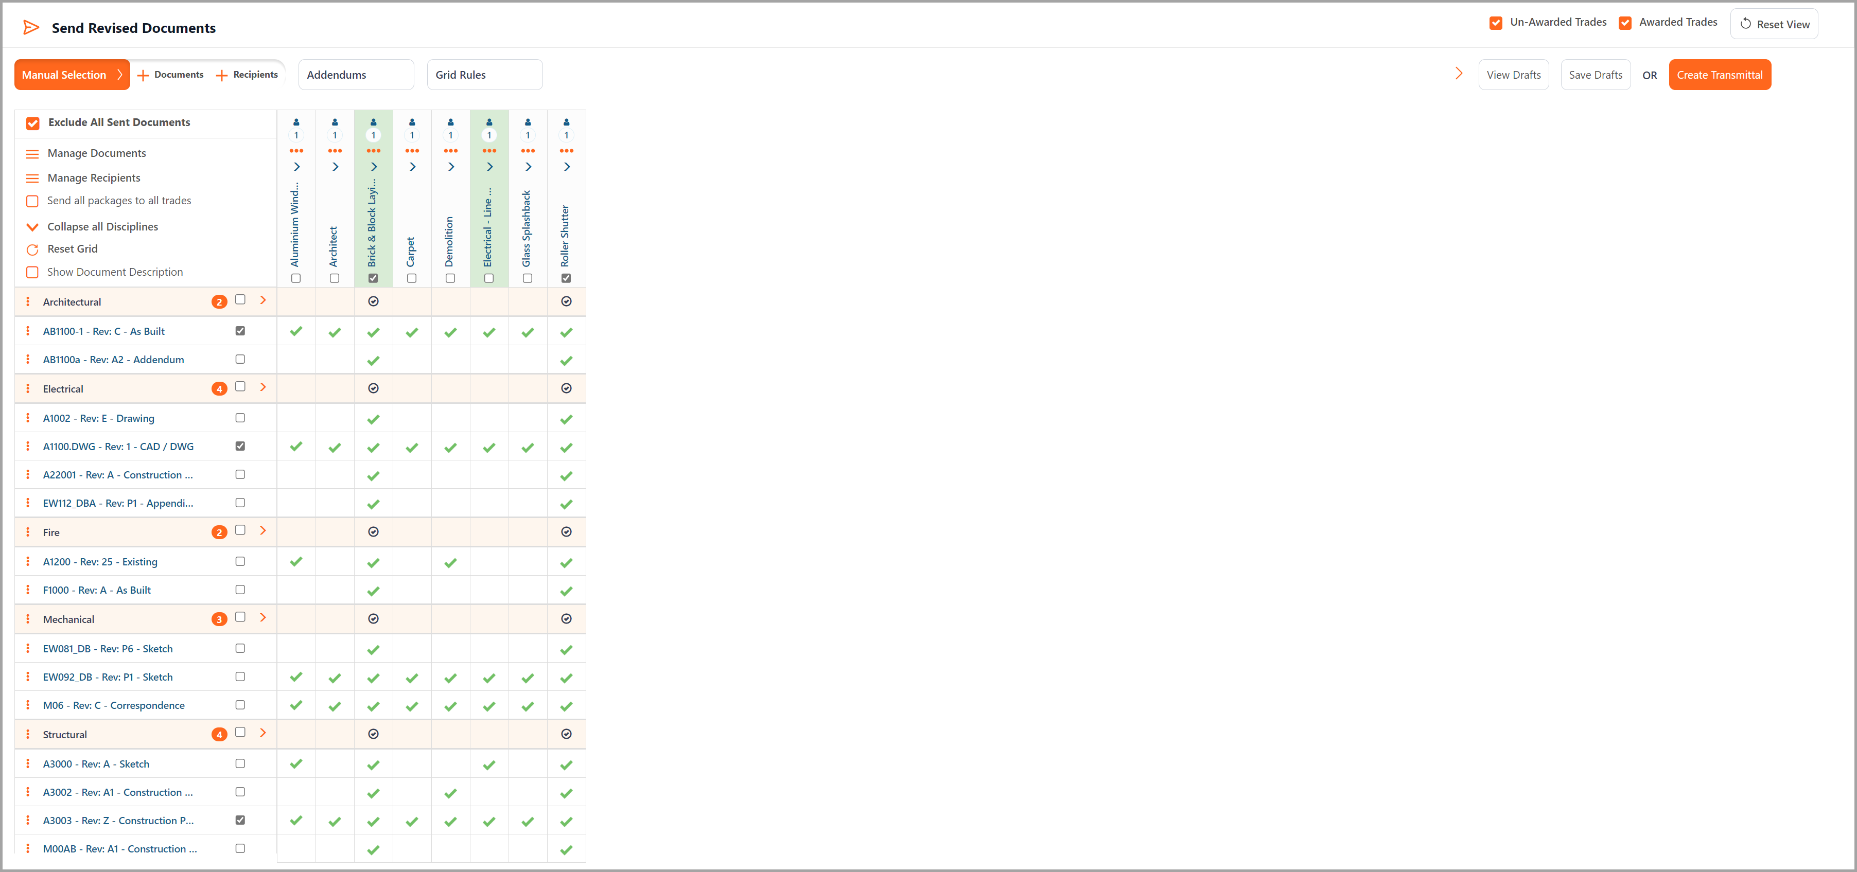Toggle Exclude All Sent Documents checkbox
The height and width of the screenshot is (872, 1857).
tap(32, 123)
